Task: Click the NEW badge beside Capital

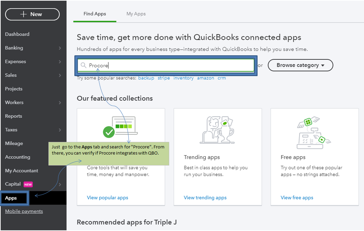Action: click(28, 184)
